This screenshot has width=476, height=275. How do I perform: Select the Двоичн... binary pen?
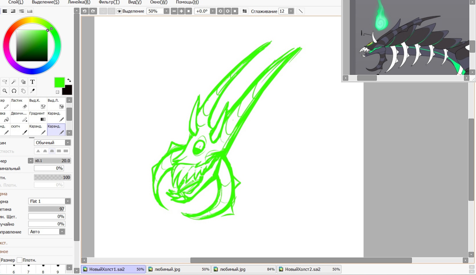[19, 117]
